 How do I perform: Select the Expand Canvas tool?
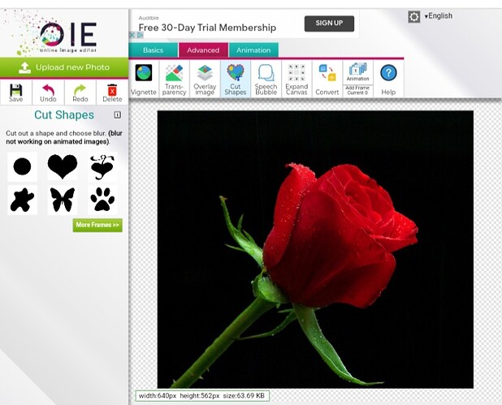click(296, 79)
